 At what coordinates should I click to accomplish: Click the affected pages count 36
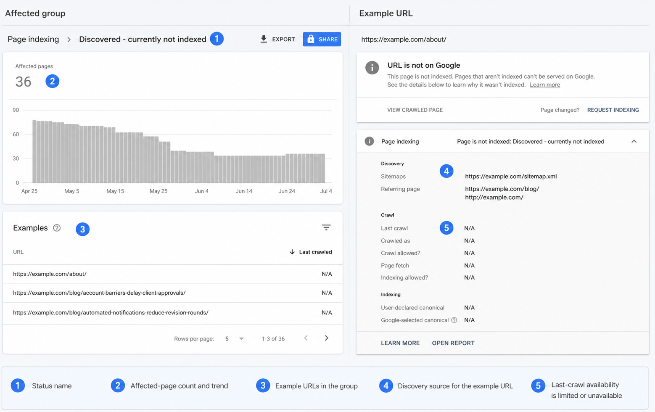point(24,82)
